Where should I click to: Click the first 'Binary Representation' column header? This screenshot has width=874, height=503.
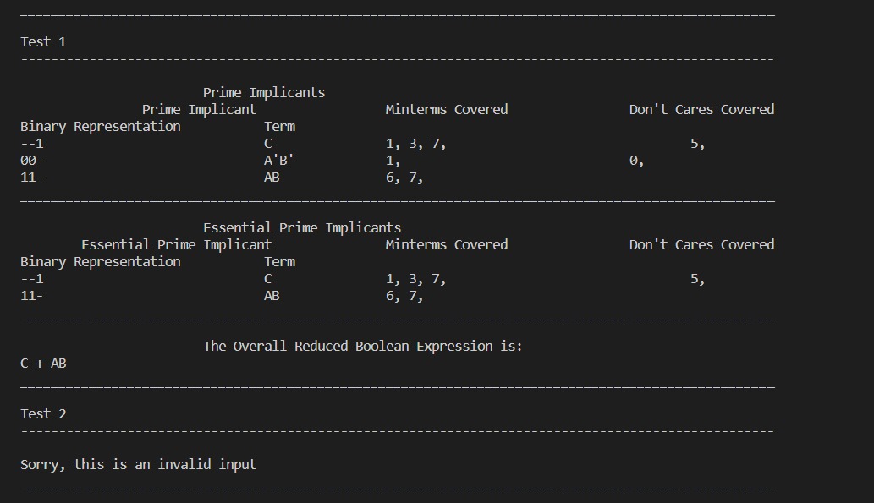(101, 127)
